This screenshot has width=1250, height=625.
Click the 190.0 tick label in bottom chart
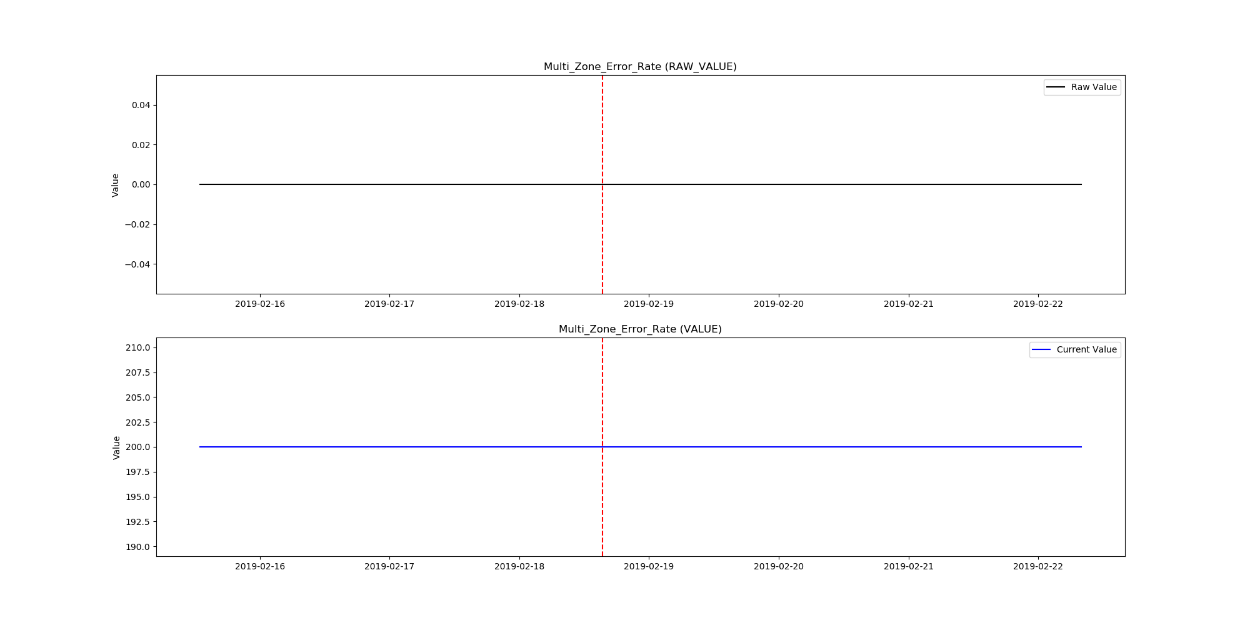[137, 547]
